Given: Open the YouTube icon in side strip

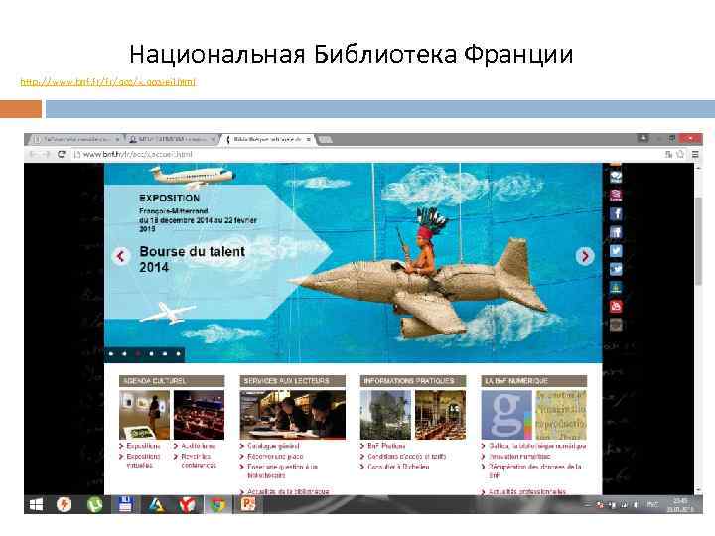Looking at the screenshot, I should pos(616,307).
